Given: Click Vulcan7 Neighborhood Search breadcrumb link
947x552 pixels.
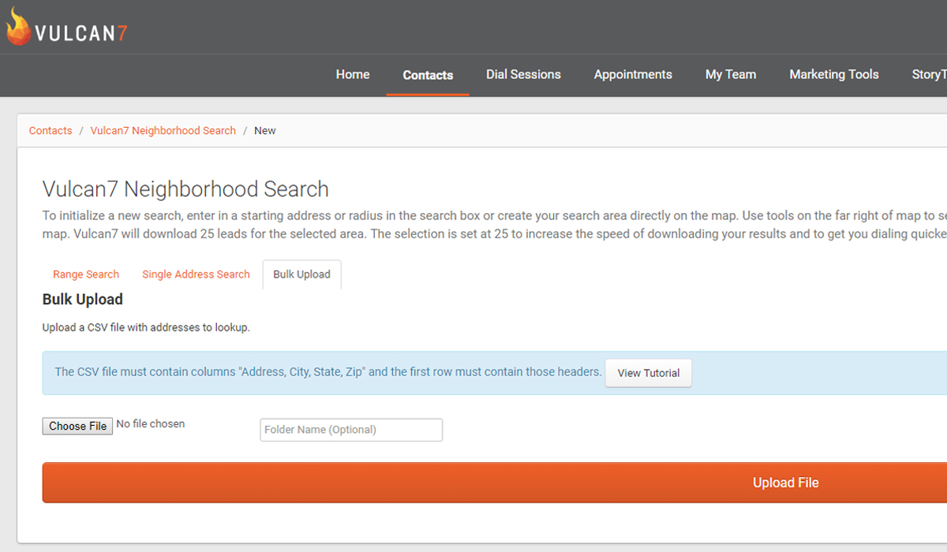Looking at the screenshot, I should 163,131.
